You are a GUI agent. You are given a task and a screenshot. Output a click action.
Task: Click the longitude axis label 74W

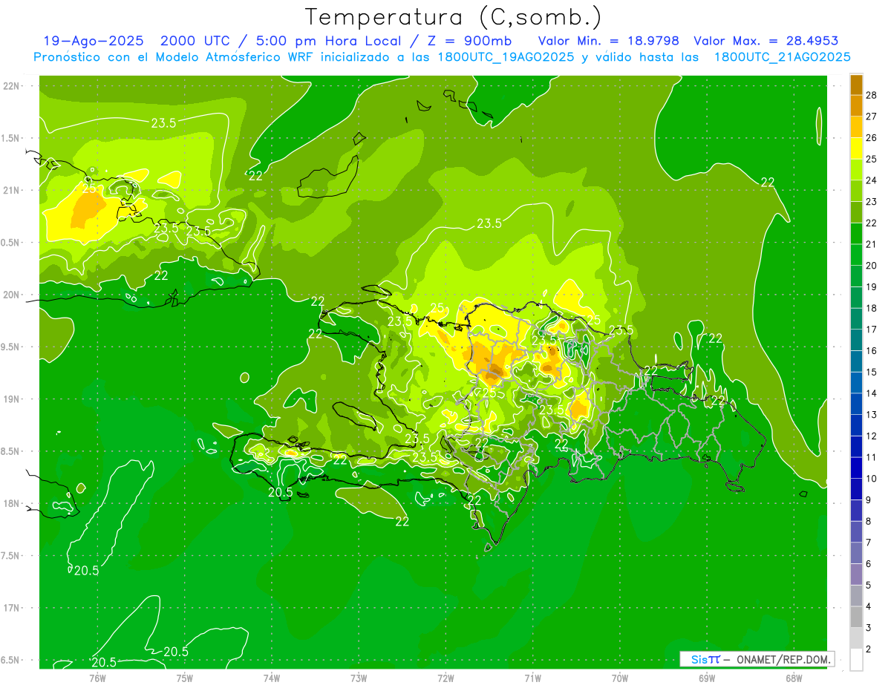pos(271,678)
